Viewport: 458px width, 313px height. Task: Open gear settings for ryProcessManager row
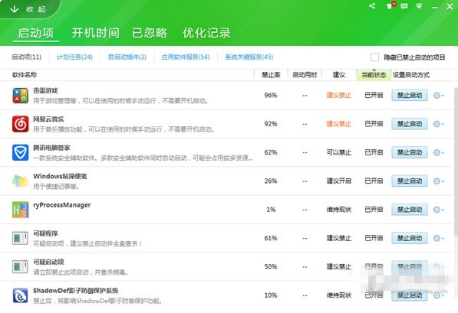(438, 210)
